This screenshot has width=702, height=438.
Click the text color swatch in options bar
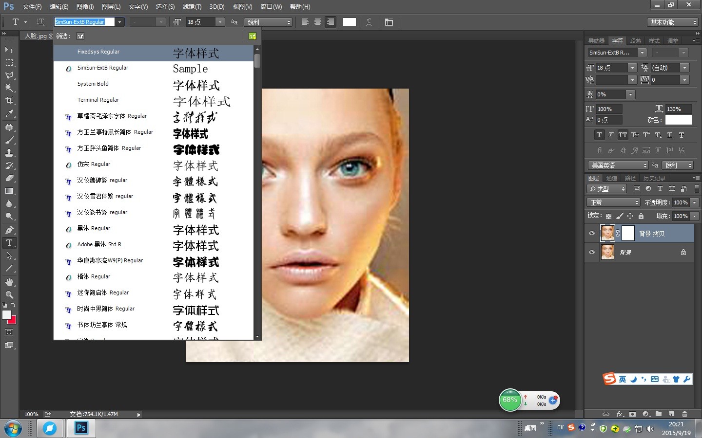[x=350, y=22]
